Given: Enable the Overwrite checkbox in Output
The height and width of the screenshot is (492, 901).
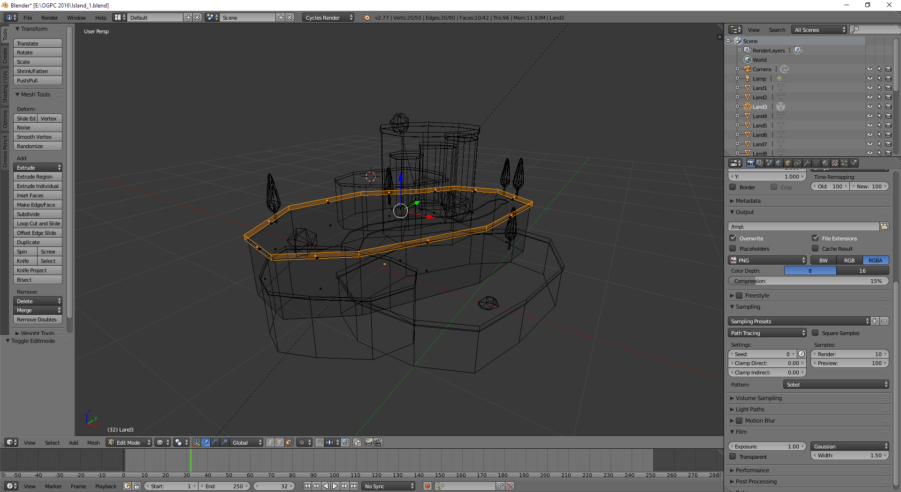Looking at the screenshot, I should pyautogui.click(x=733, y=238).
